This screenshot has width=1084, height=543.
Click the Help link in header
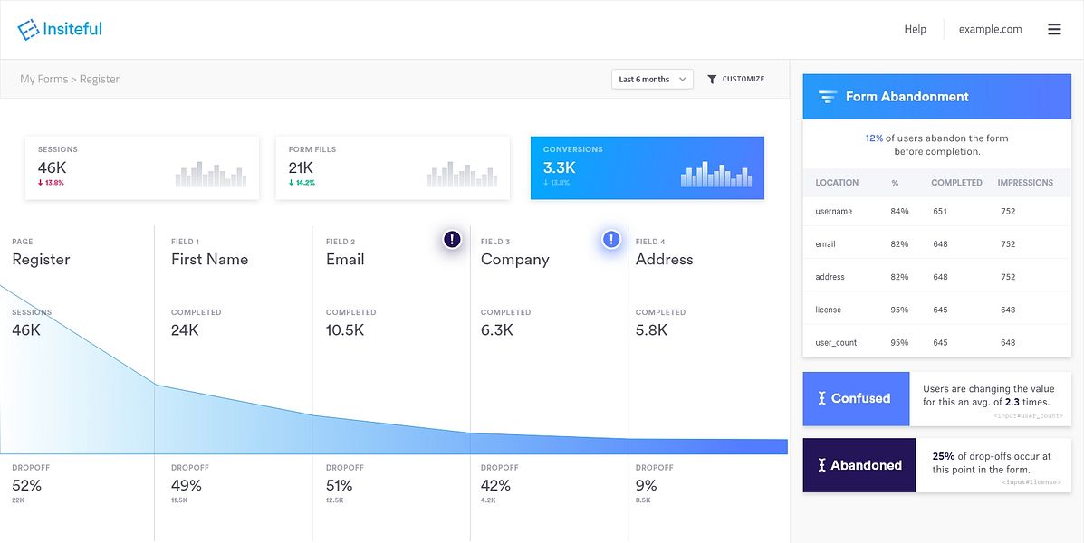pyautogui.click(x=915, y=30)
